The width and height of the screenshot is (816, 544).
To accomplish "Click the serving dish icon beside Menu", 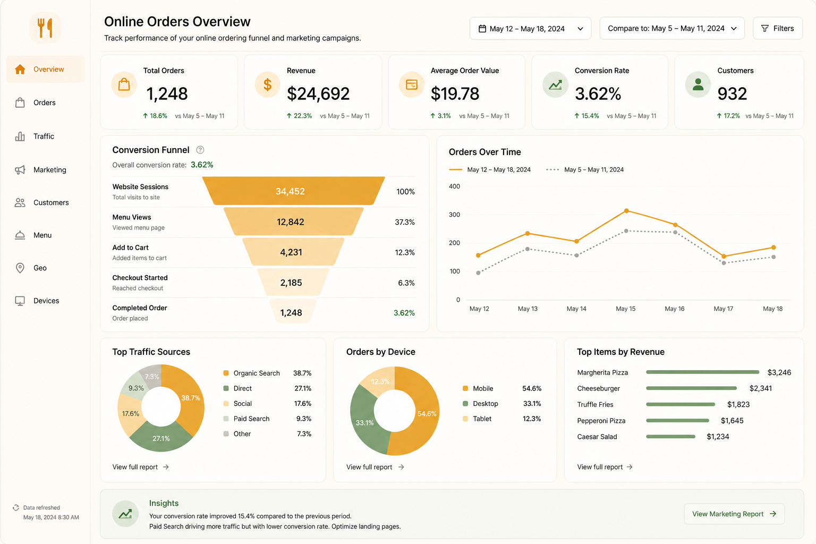I will click(20, 235).
